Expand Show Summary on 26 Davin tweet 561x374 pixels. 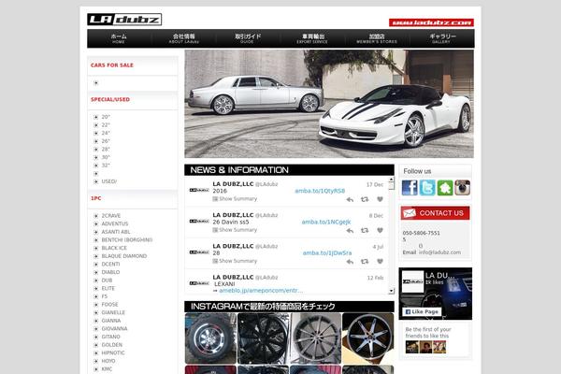(235, 230)
